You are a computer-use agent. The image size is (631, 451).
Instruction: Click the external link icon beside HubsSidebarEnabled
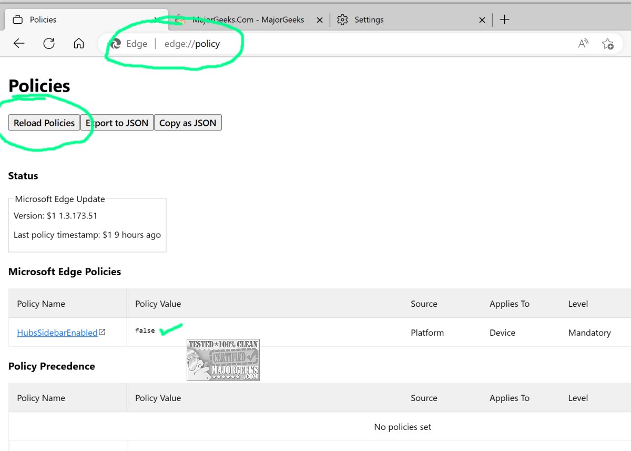coord(103,332)
